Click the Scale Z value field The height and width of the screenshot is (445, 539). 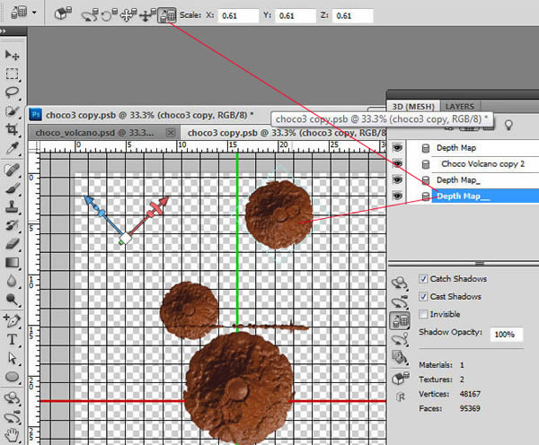pyautogui.click(x=353, y=15)
